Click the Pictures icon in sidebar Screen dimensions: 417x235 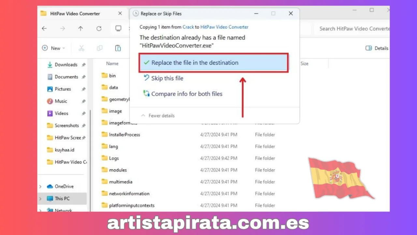50,89
